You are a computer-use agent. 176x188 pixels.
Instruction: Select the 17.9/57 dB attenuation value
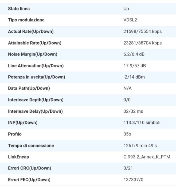click(135, 66)
